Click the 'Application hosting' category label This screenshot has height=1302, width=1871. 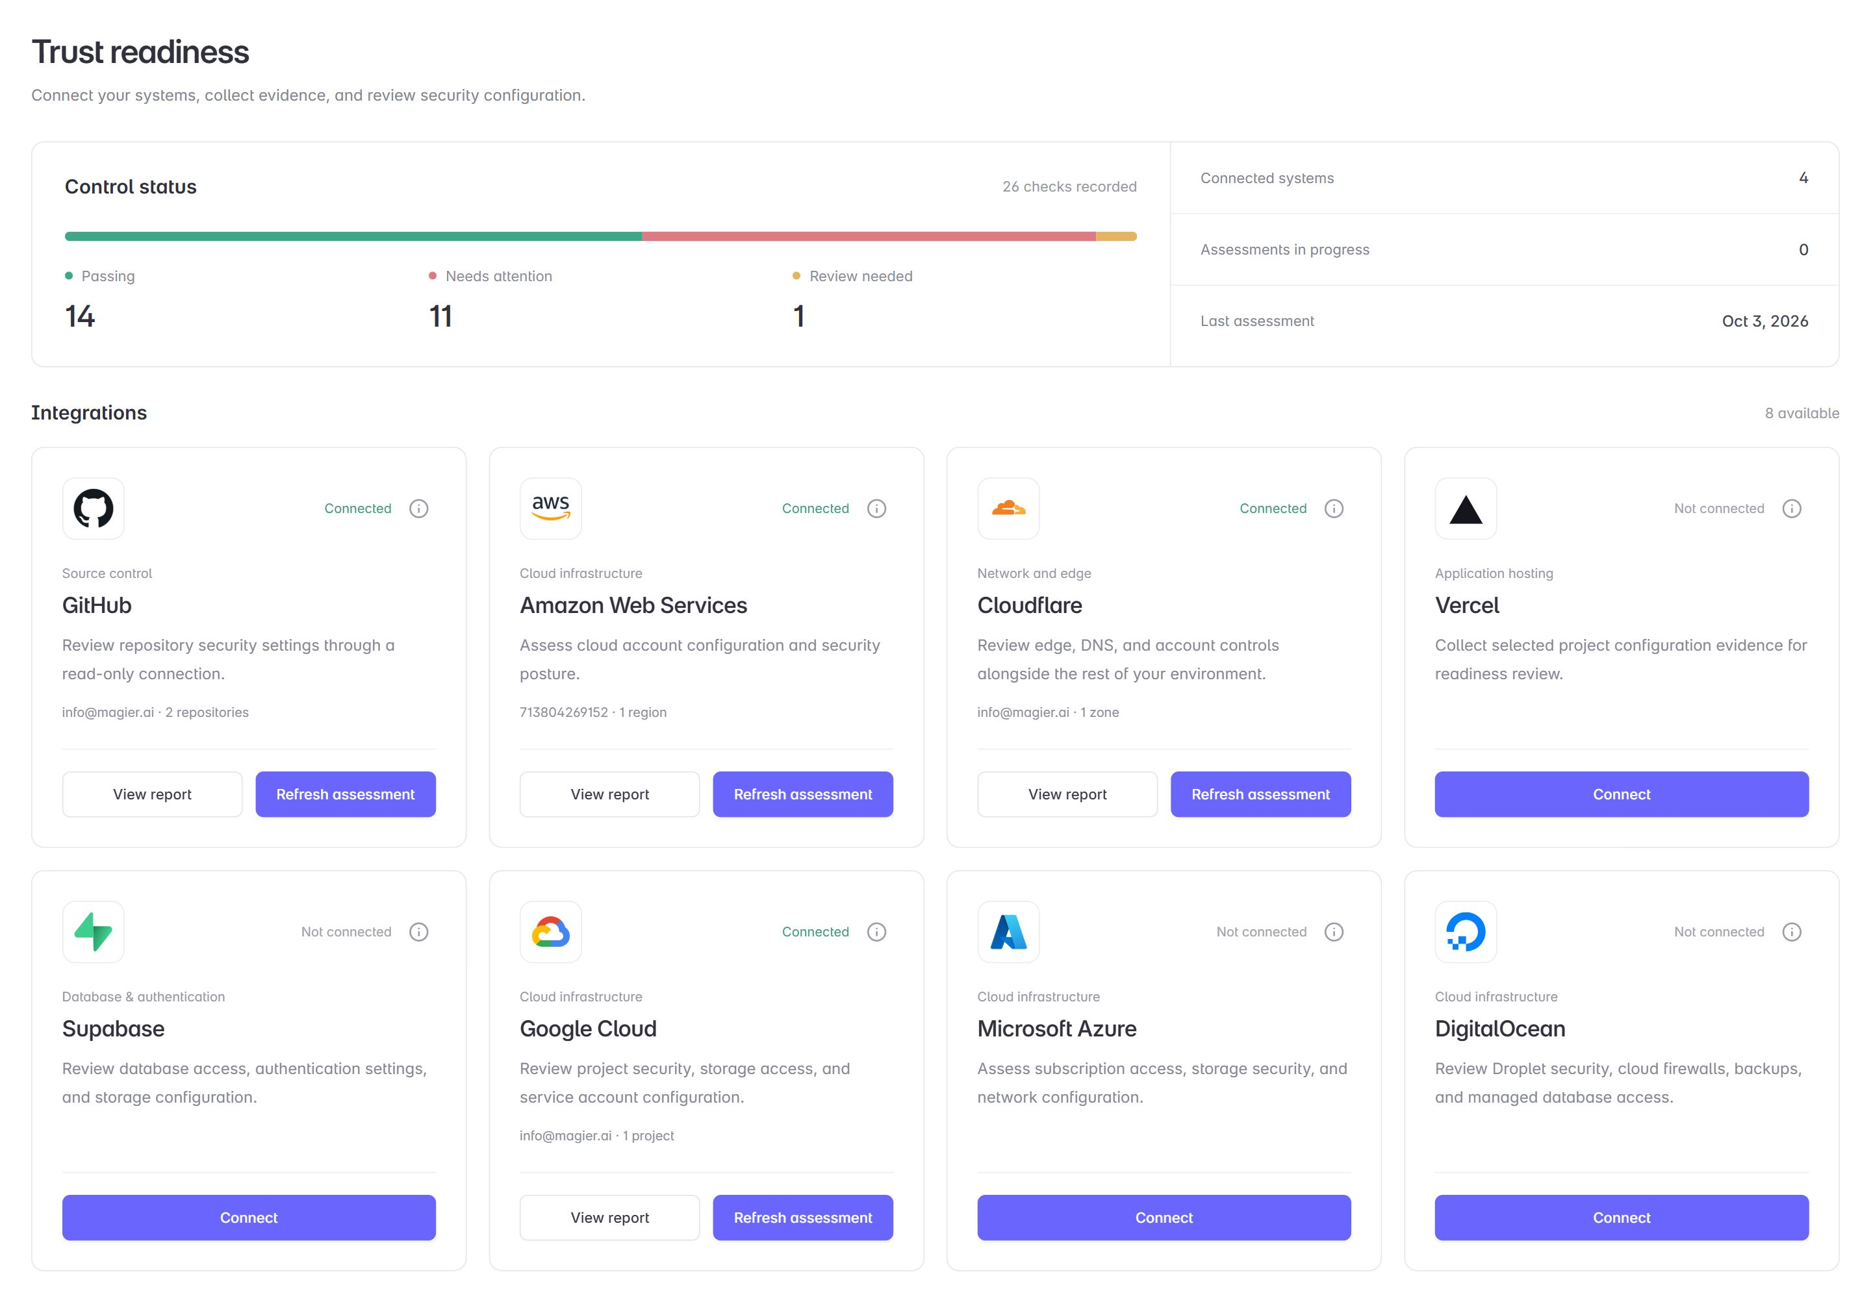point(1494,573)
